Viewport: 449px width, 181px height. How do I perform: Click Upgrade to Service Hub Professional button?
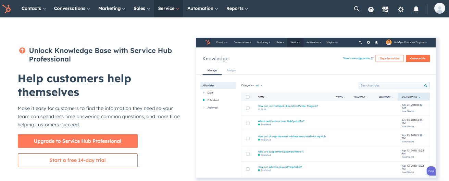pos(78,141)
